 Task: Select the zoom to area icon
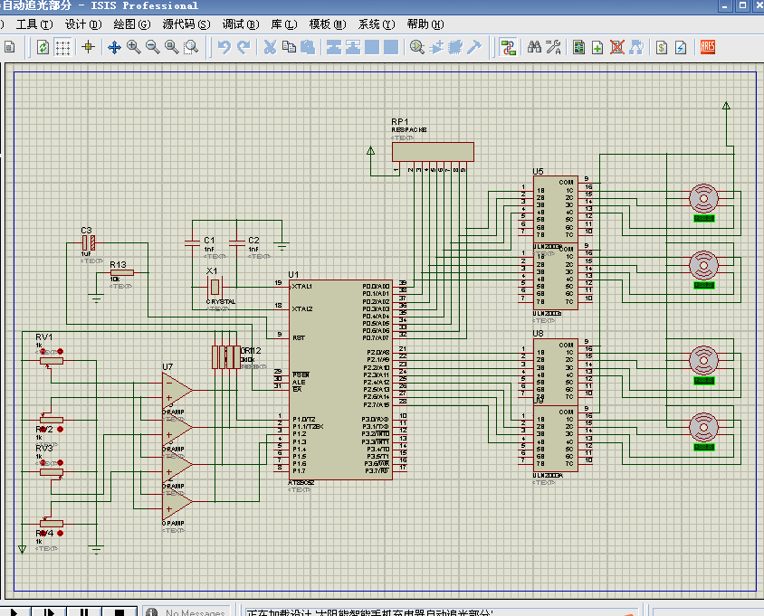coord(191,47)
